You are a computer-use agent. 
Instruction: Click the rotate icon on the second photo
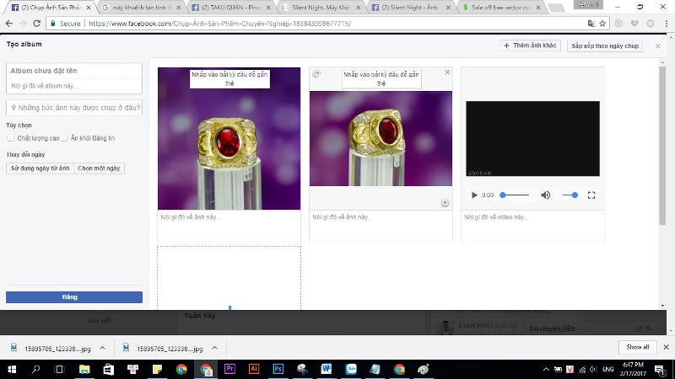316,73
